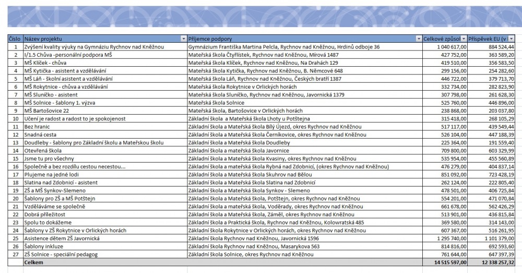Image resolution: width=522 pixels, height=273 pixels.
Task: Click the 'Jsme tu pro všechny' cell
Action: tap(105, 158)
